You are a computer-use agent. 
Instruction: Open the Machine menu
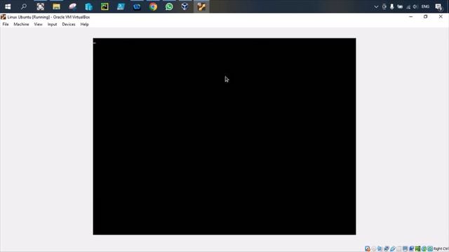tap(21, 24)
